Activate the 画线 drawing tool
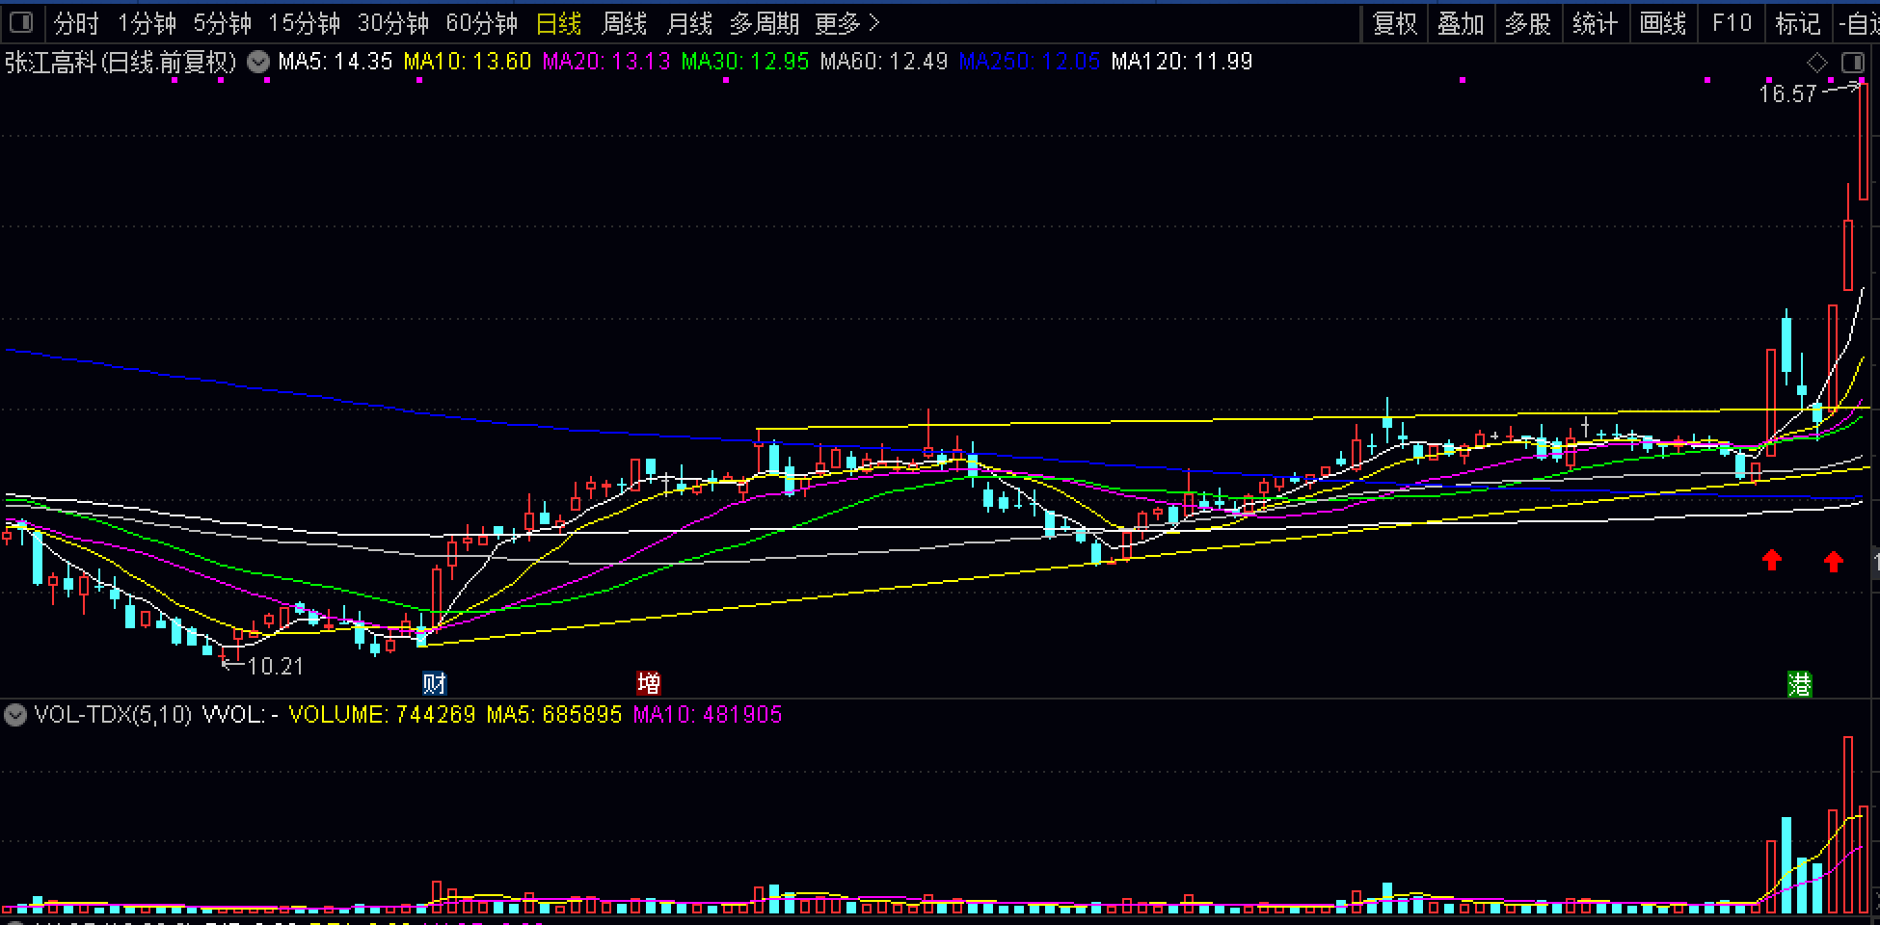 1663,23
